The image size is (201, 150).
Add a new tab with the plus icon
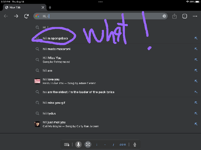click(50, 7)
